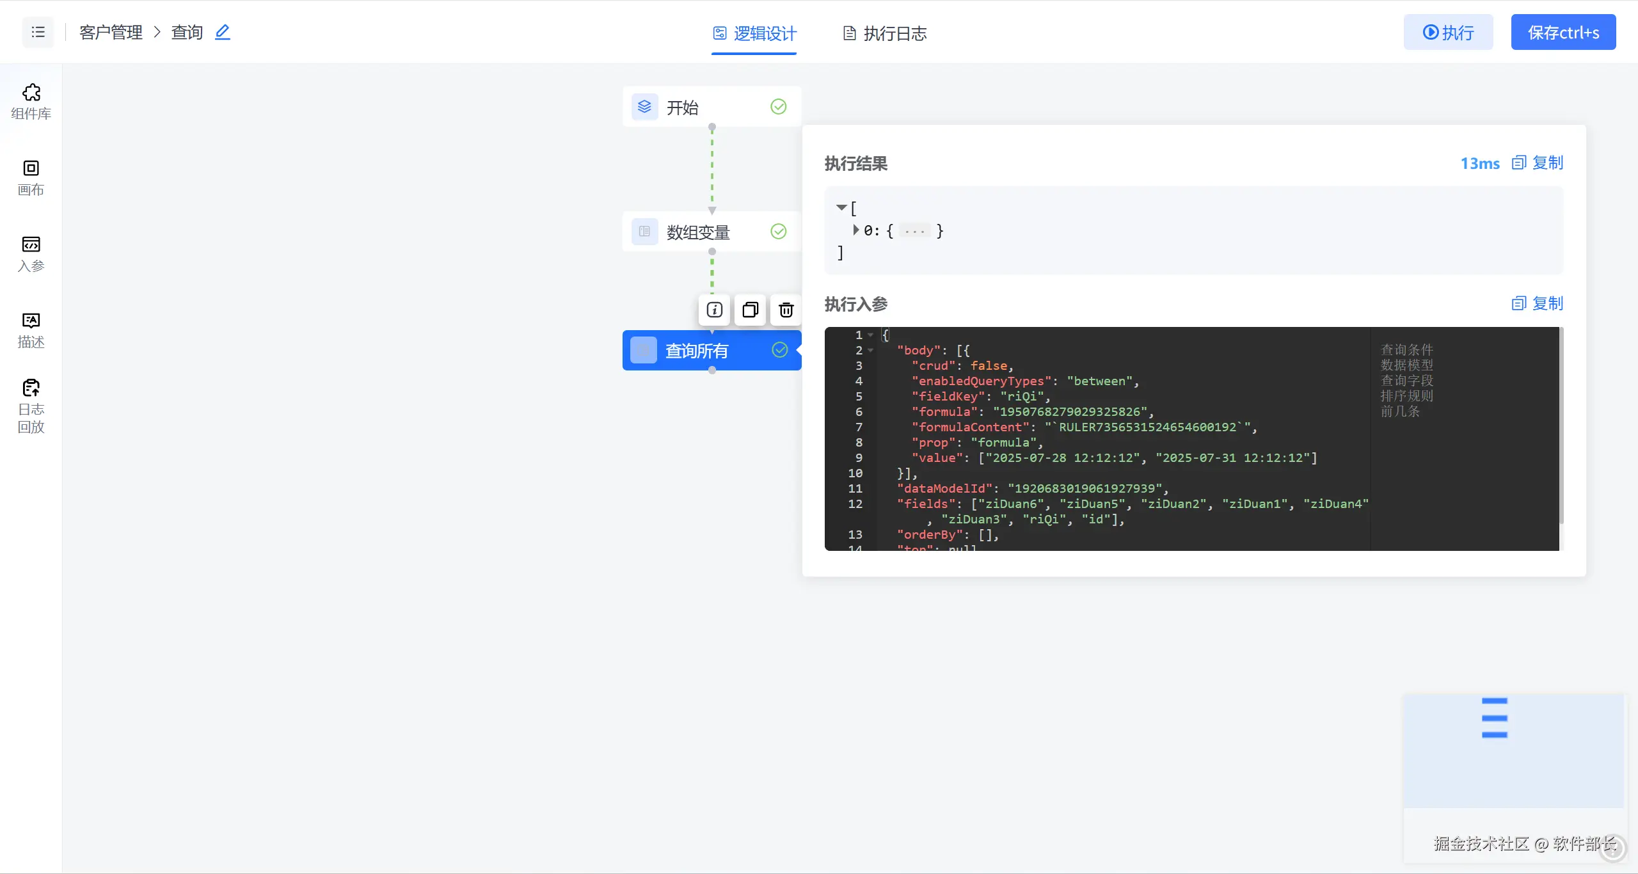Viewport: 1638px width, 874px height.
Task: Open the 日志回放 log replay panel
Action: coord(31,406)
